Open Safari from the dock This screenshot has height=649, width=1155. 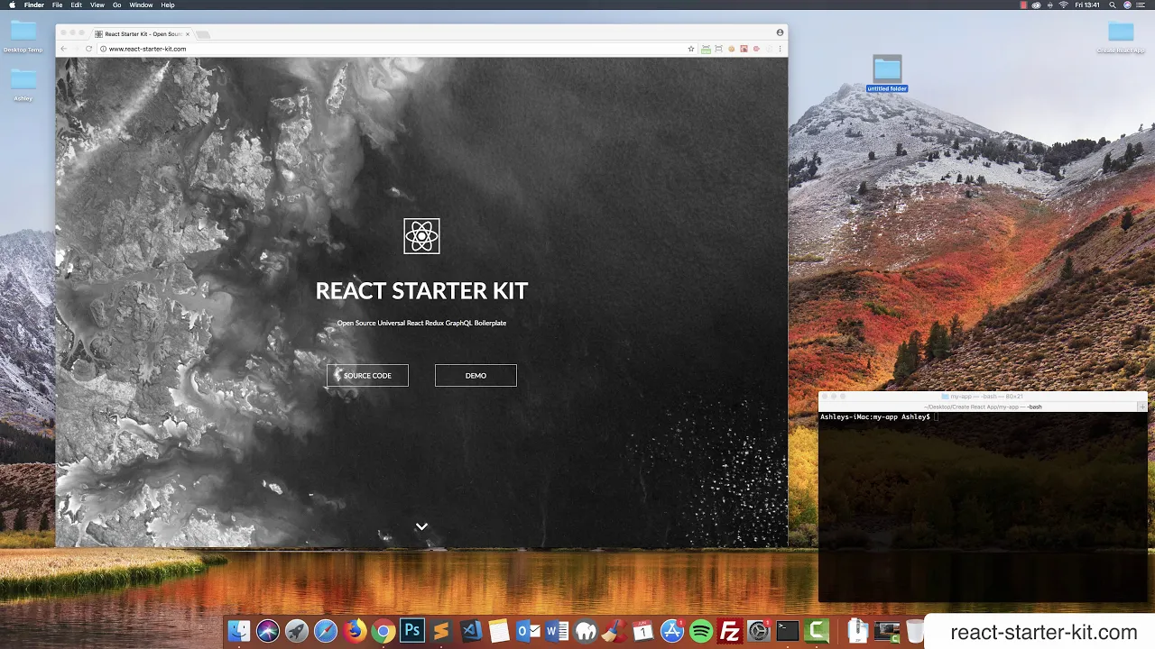coord(326,631)
